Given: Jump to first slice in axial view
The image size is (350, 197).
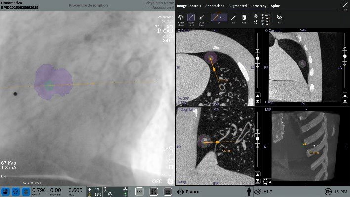Looking at the screenshot, I should tap(258, 95).
